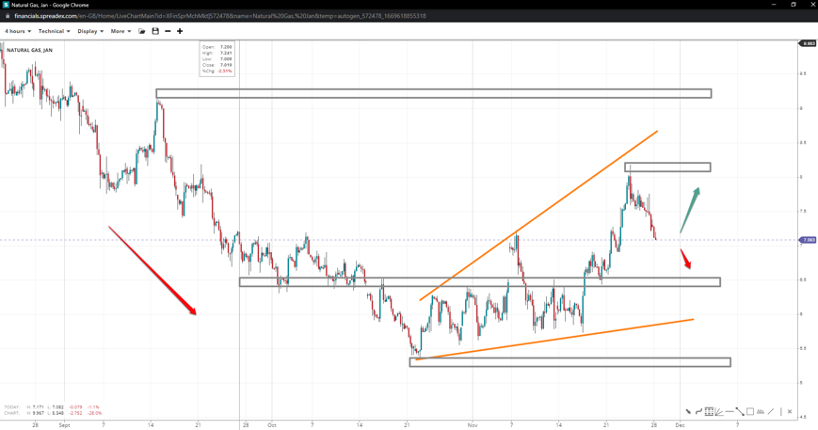The height and width of the screenshot is (430, 818).
Task: Select the line segment with endpoints tool
Action: coord(740,411)
